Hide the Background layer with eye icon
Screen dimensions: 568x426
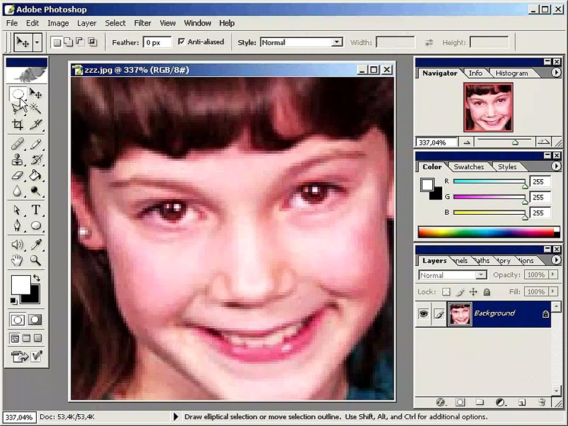pos(423,314)
